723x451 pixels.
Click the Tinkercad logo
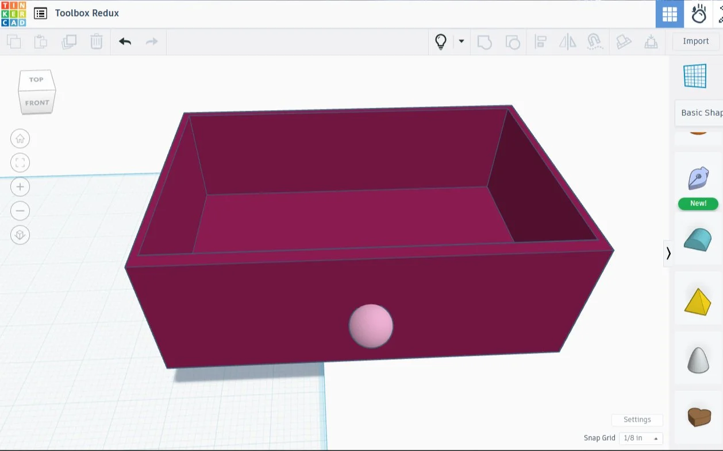click(x=13, y=14)
